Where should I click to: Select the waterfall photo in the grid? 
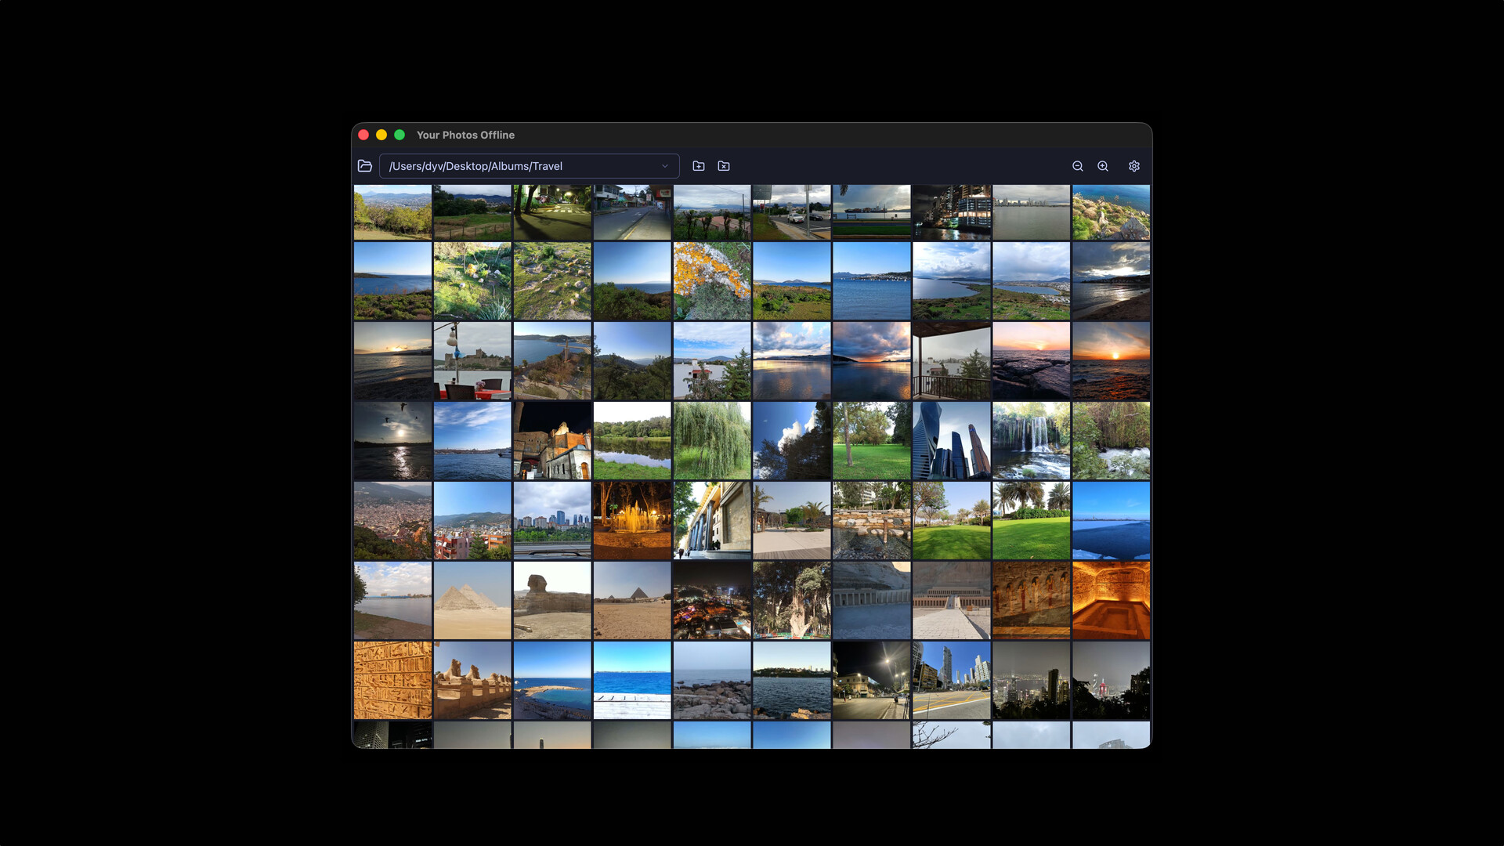1030,440
